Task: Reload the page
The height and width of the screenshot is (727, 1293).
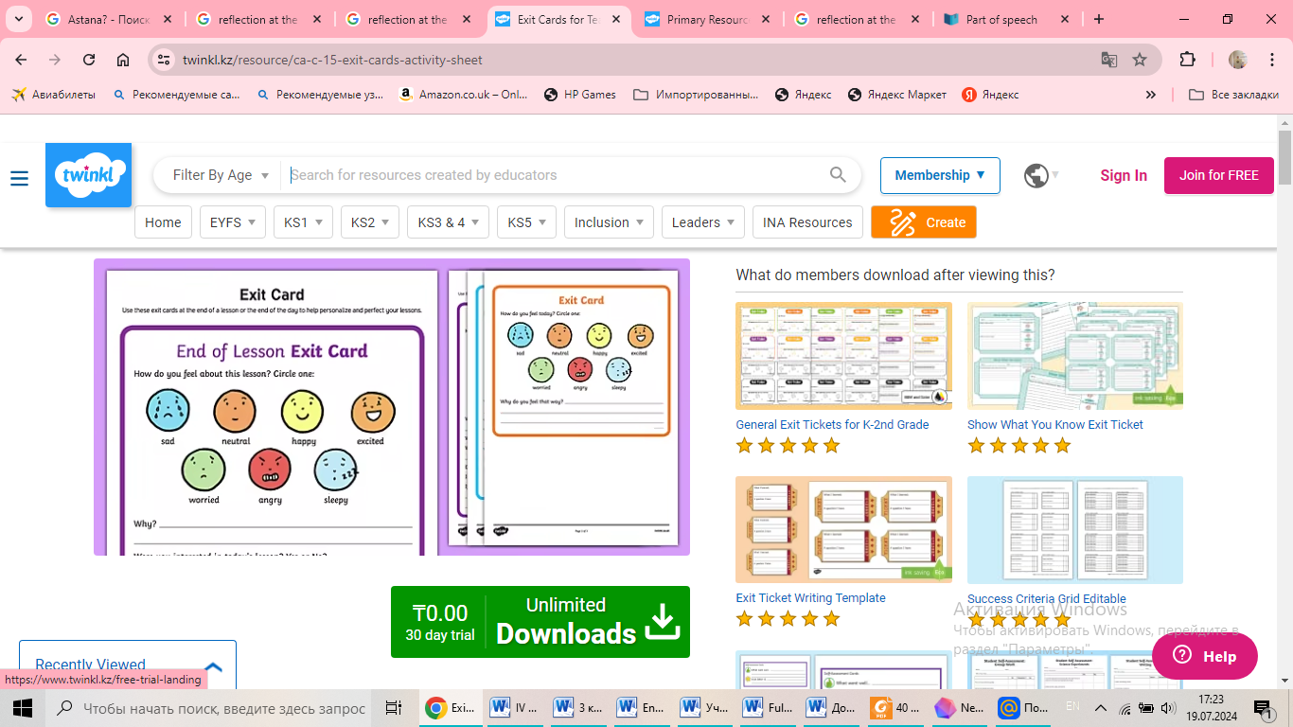Action: click(x=89, y=60)
